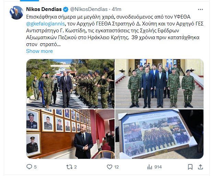The height and width of the screenshot is (176, 211).
Task: Click the share upload icon
Action: point(200,167)
